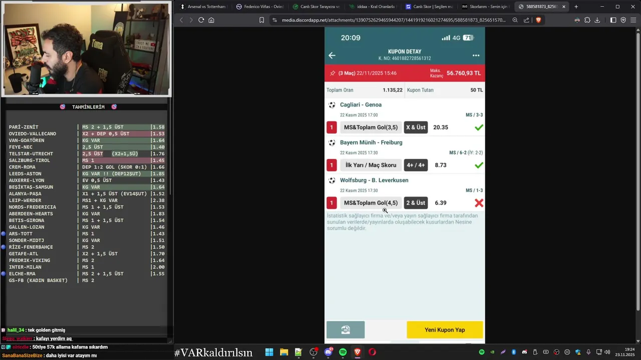This screenshot has height=360, width=641.
Task: Click the Brave icon on taskbar
Action: (x=358, y=352)
